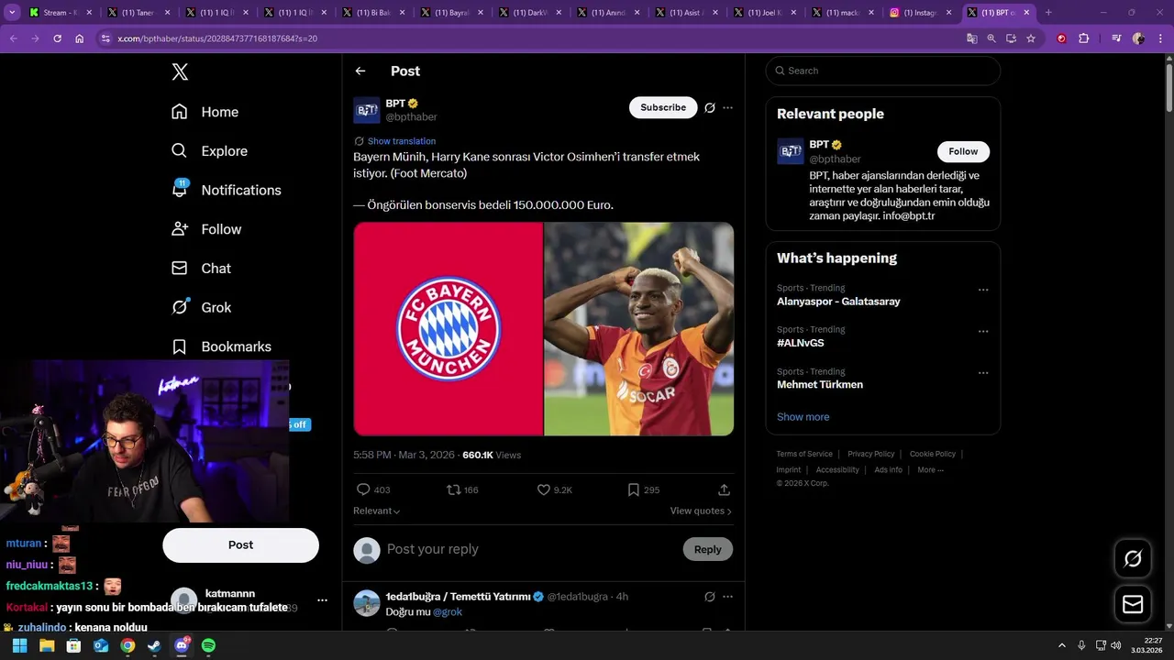The height and width of the screenshot is (660, 1174).
Task: Open more options on 1eda1bugra's reply
Action: [727, 597]
